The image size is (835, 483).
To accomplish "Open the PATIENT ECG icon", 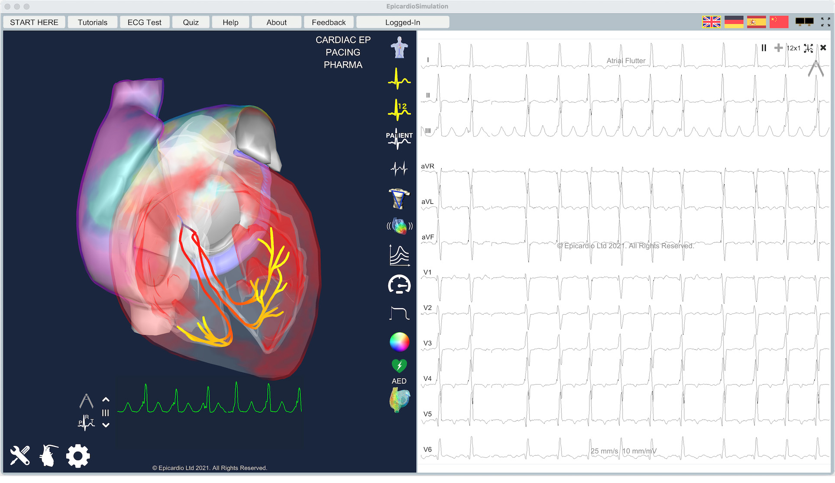I will tap(399, 139).
